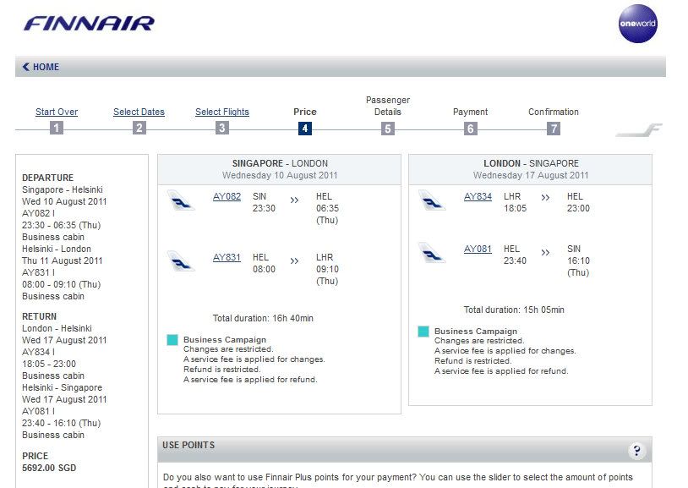The width and height of the screenshot is (688, 488).
Task: Click the Finnair tail icon beside AY081
Action: 432,253
